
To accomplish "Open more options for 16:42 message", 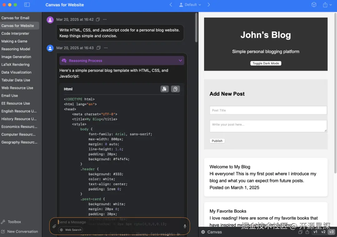I will pos(105,20).
